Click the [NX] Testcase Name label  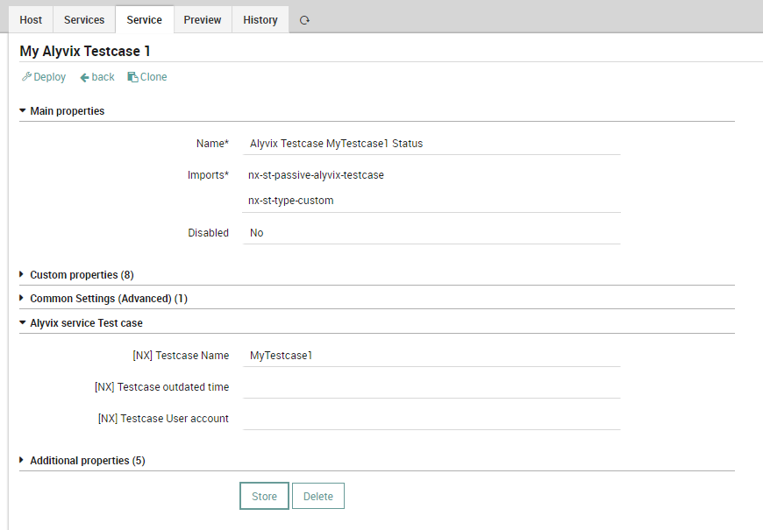pyautogui.click(x=181, y=356)
